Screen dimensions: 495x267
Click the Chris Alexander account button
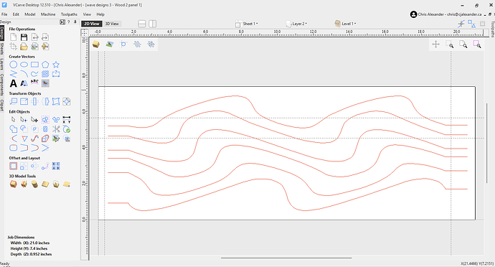445,14
